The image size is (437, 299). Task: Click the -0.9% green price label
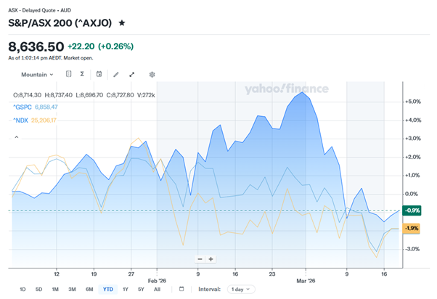pyautogui.click(x=412, y=210)
